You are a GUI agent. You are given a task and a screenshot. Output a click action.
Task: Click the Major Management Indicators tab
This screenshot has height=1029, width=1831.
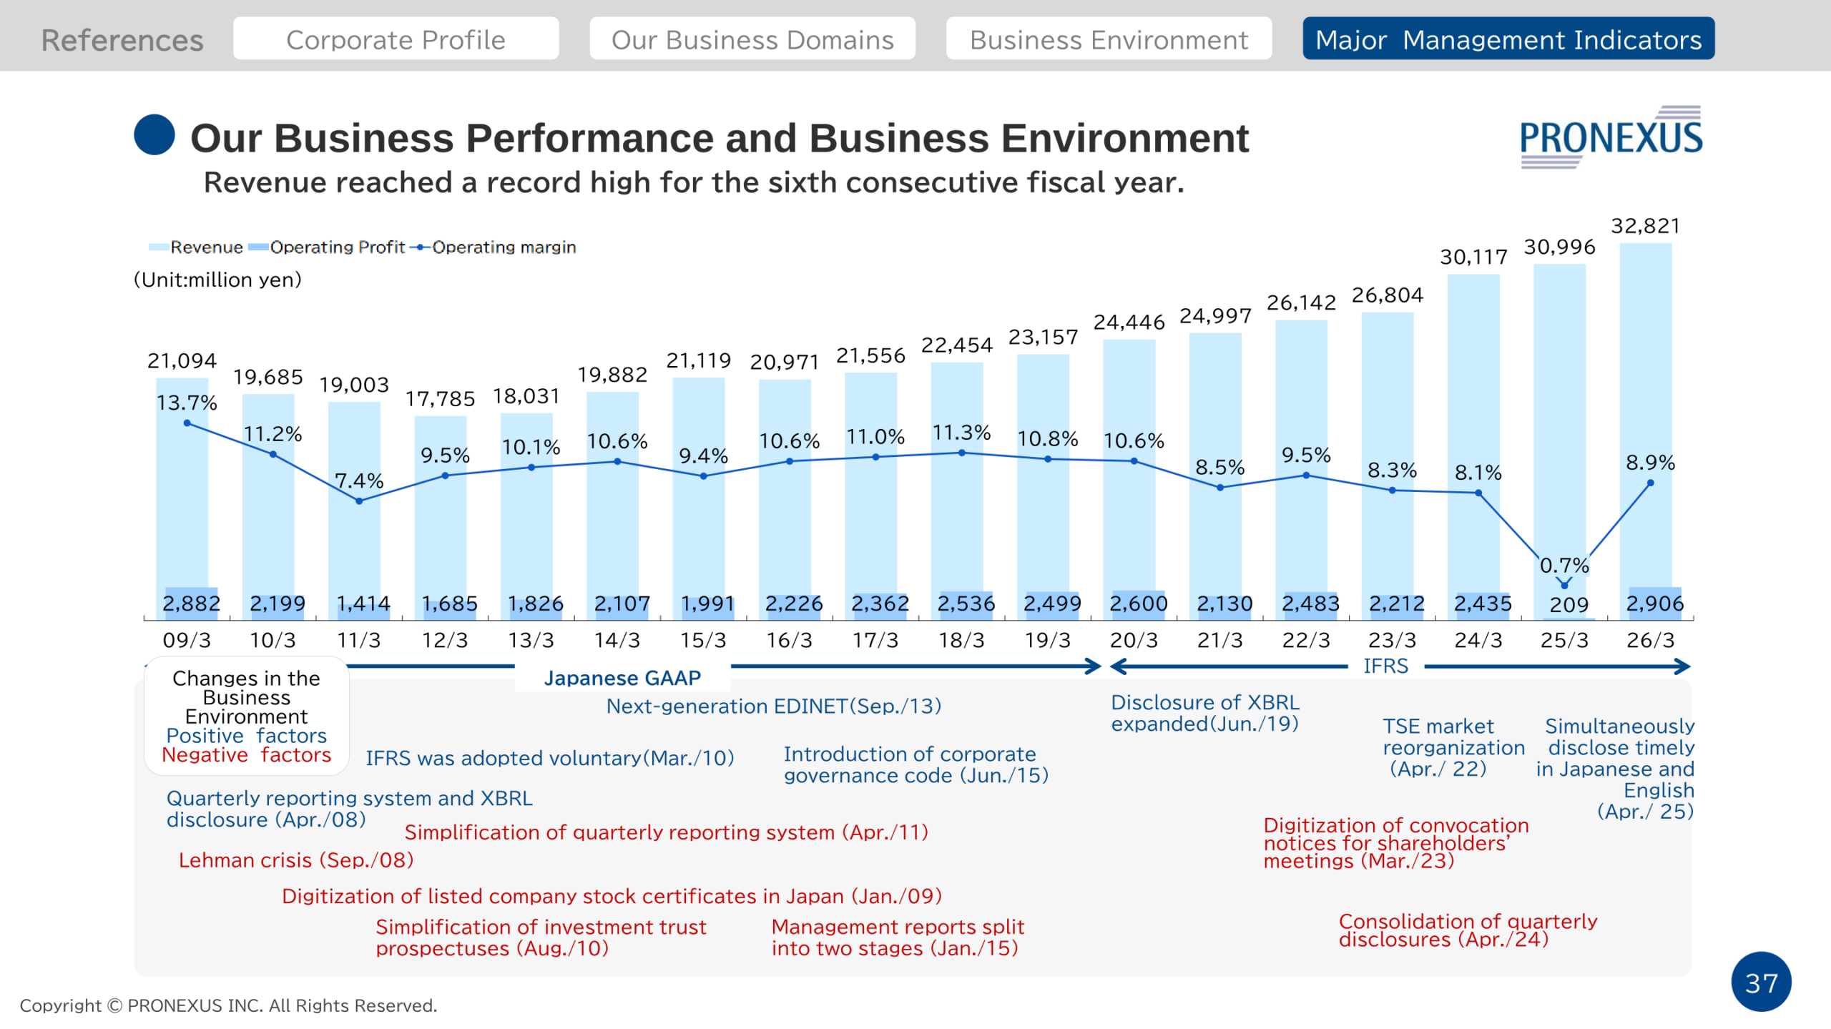[1508, 39]
